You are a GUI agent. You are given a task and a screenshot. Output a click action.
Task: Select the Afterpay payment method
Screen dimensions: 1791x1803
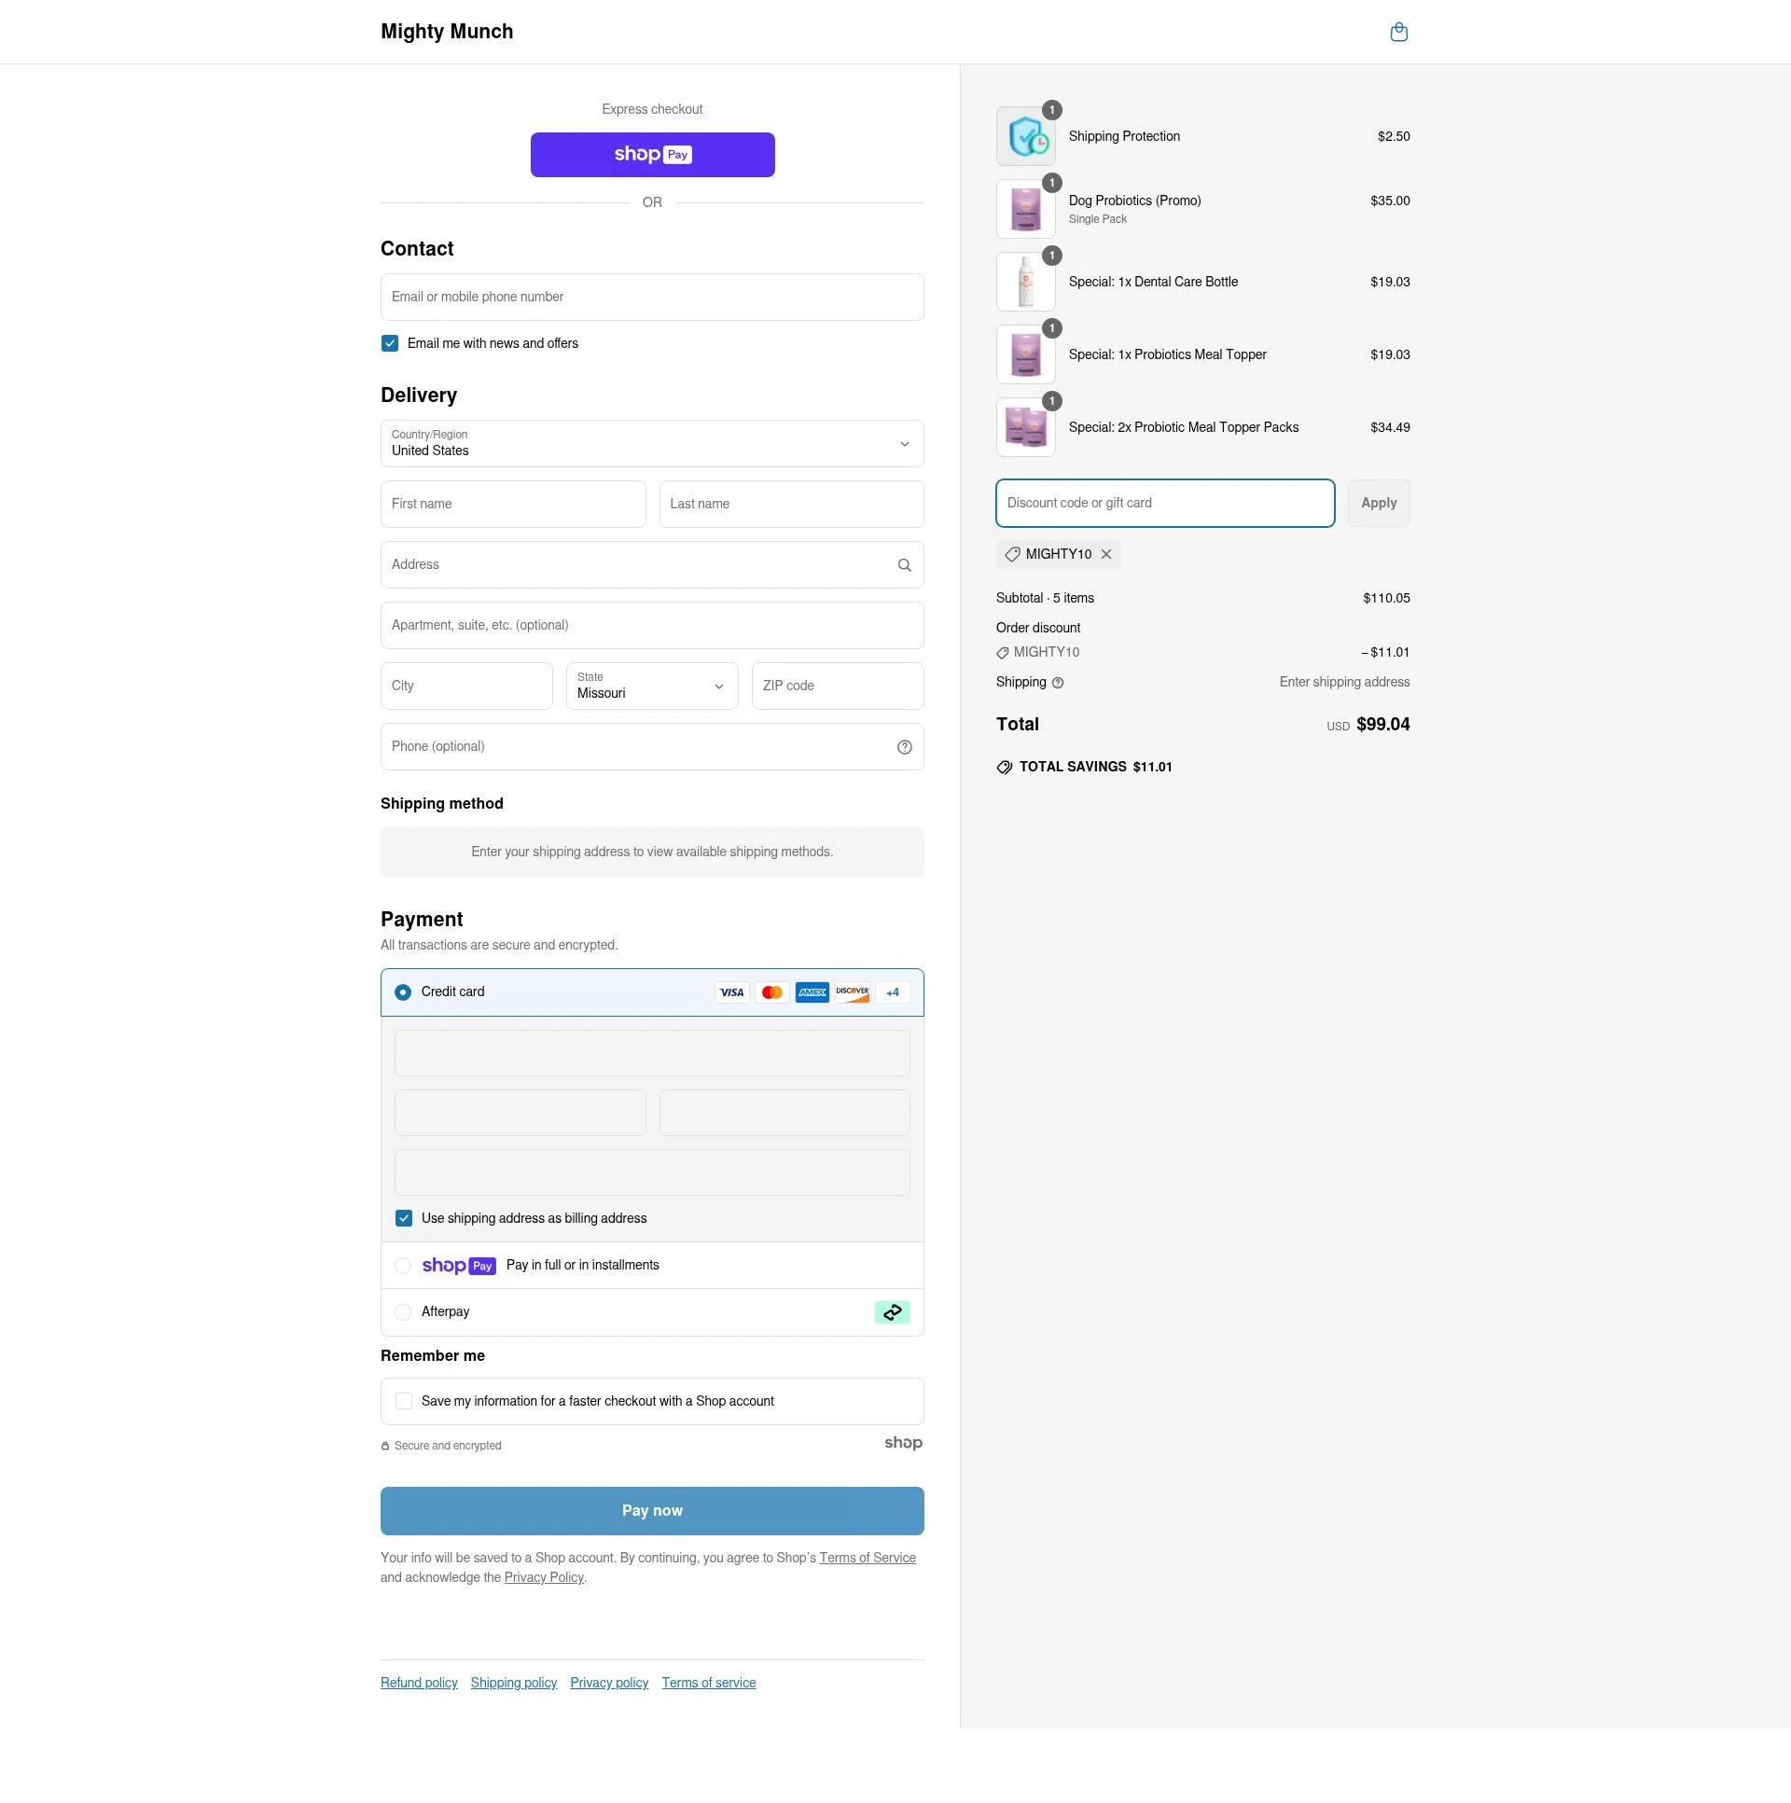point(403,1311)
